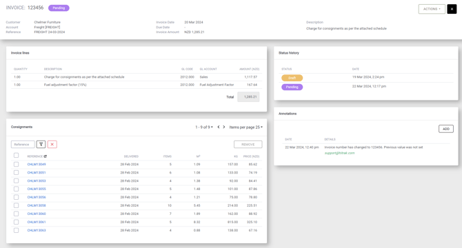Click the 19 Mar 2024, 2:24 pm date
Image resolution: width=462 pixels, height=248 pixels.
[368, 76]
